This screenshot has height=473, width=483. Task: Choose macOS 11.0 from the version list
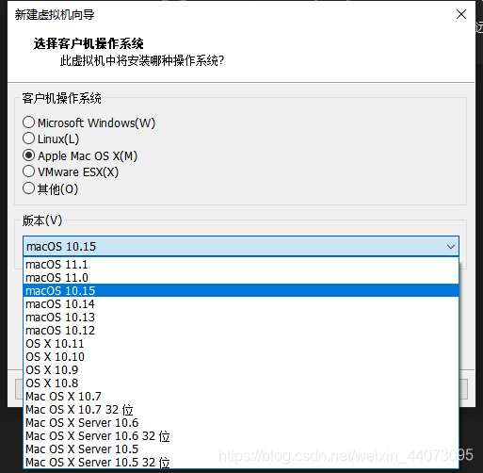241,278
